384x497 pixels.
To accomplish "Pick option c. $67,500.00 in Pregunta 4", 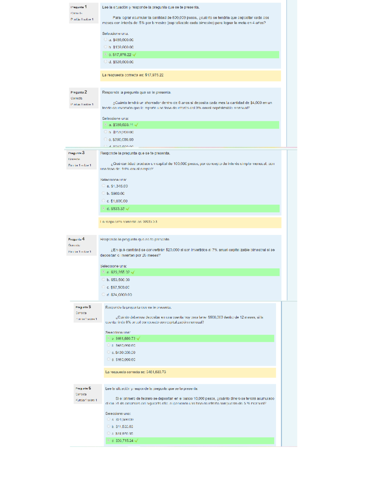I will (x=103, y=287).
